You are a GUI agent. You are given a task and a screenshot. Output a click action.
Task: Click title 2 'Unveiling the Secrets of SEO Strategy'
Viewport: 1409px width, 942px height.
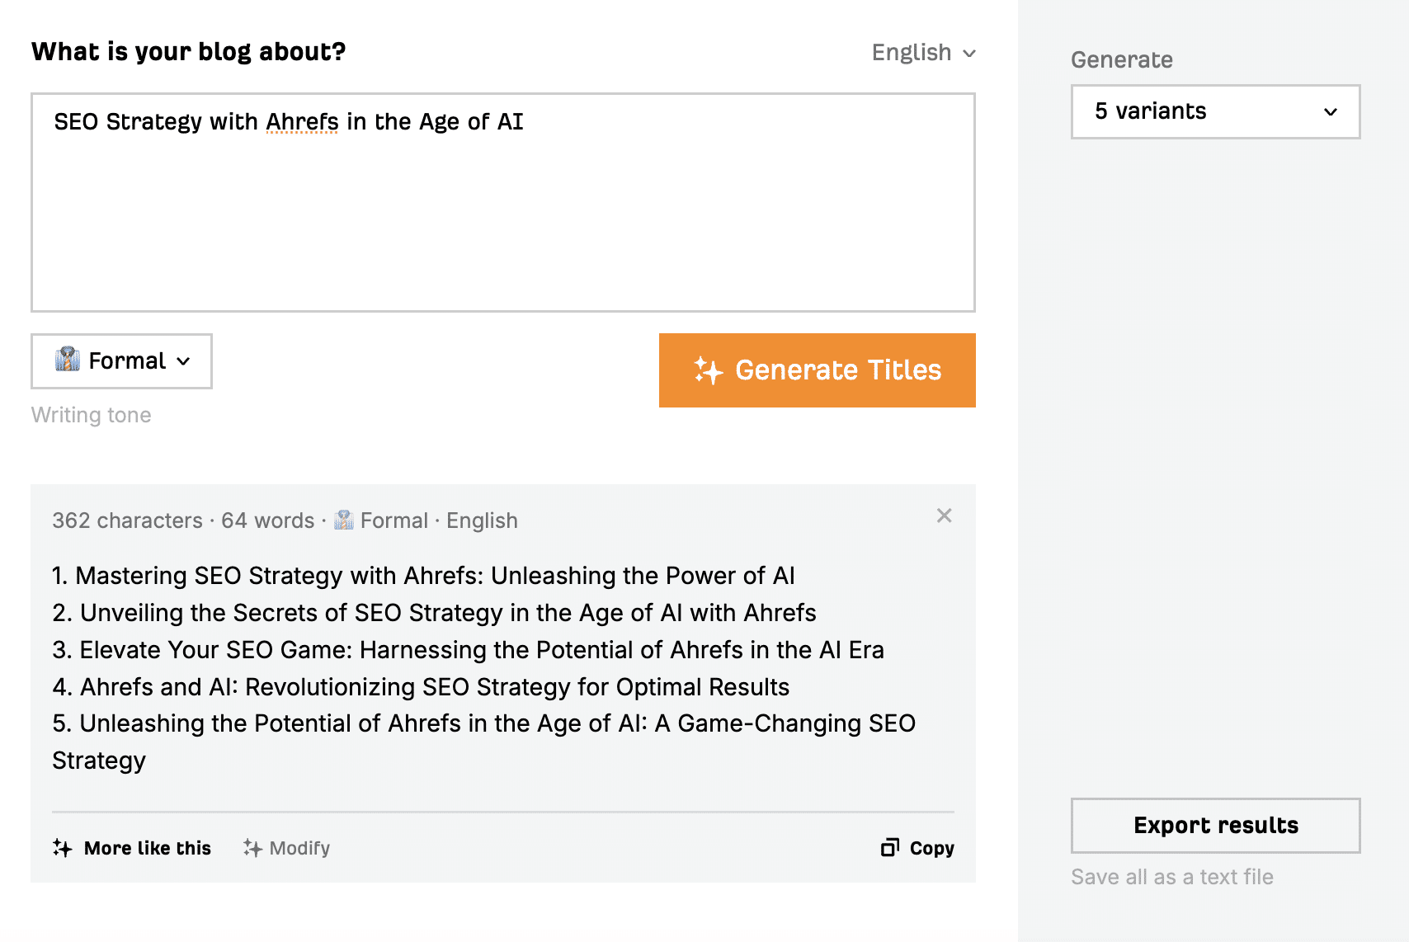[434, 613]
